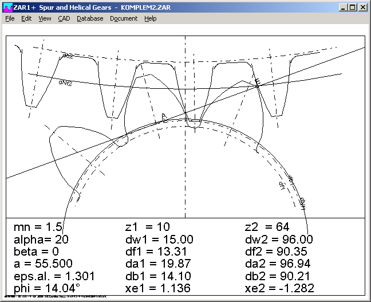Open the CAD menu

coord(64,18)
